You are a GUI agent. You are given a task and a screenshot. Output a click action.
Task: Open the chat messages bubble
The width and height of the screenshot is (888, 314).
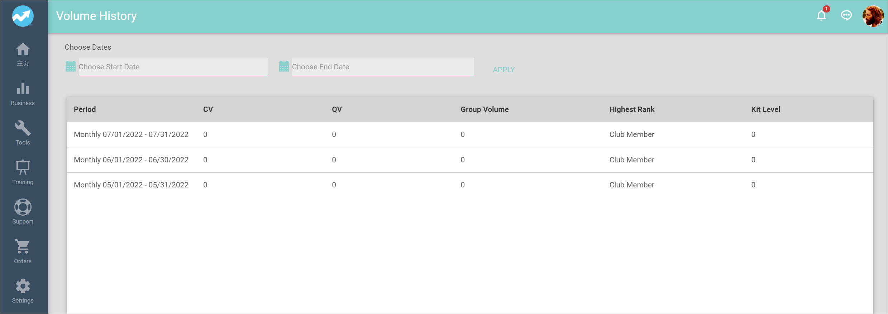click(x=846, y=16)
